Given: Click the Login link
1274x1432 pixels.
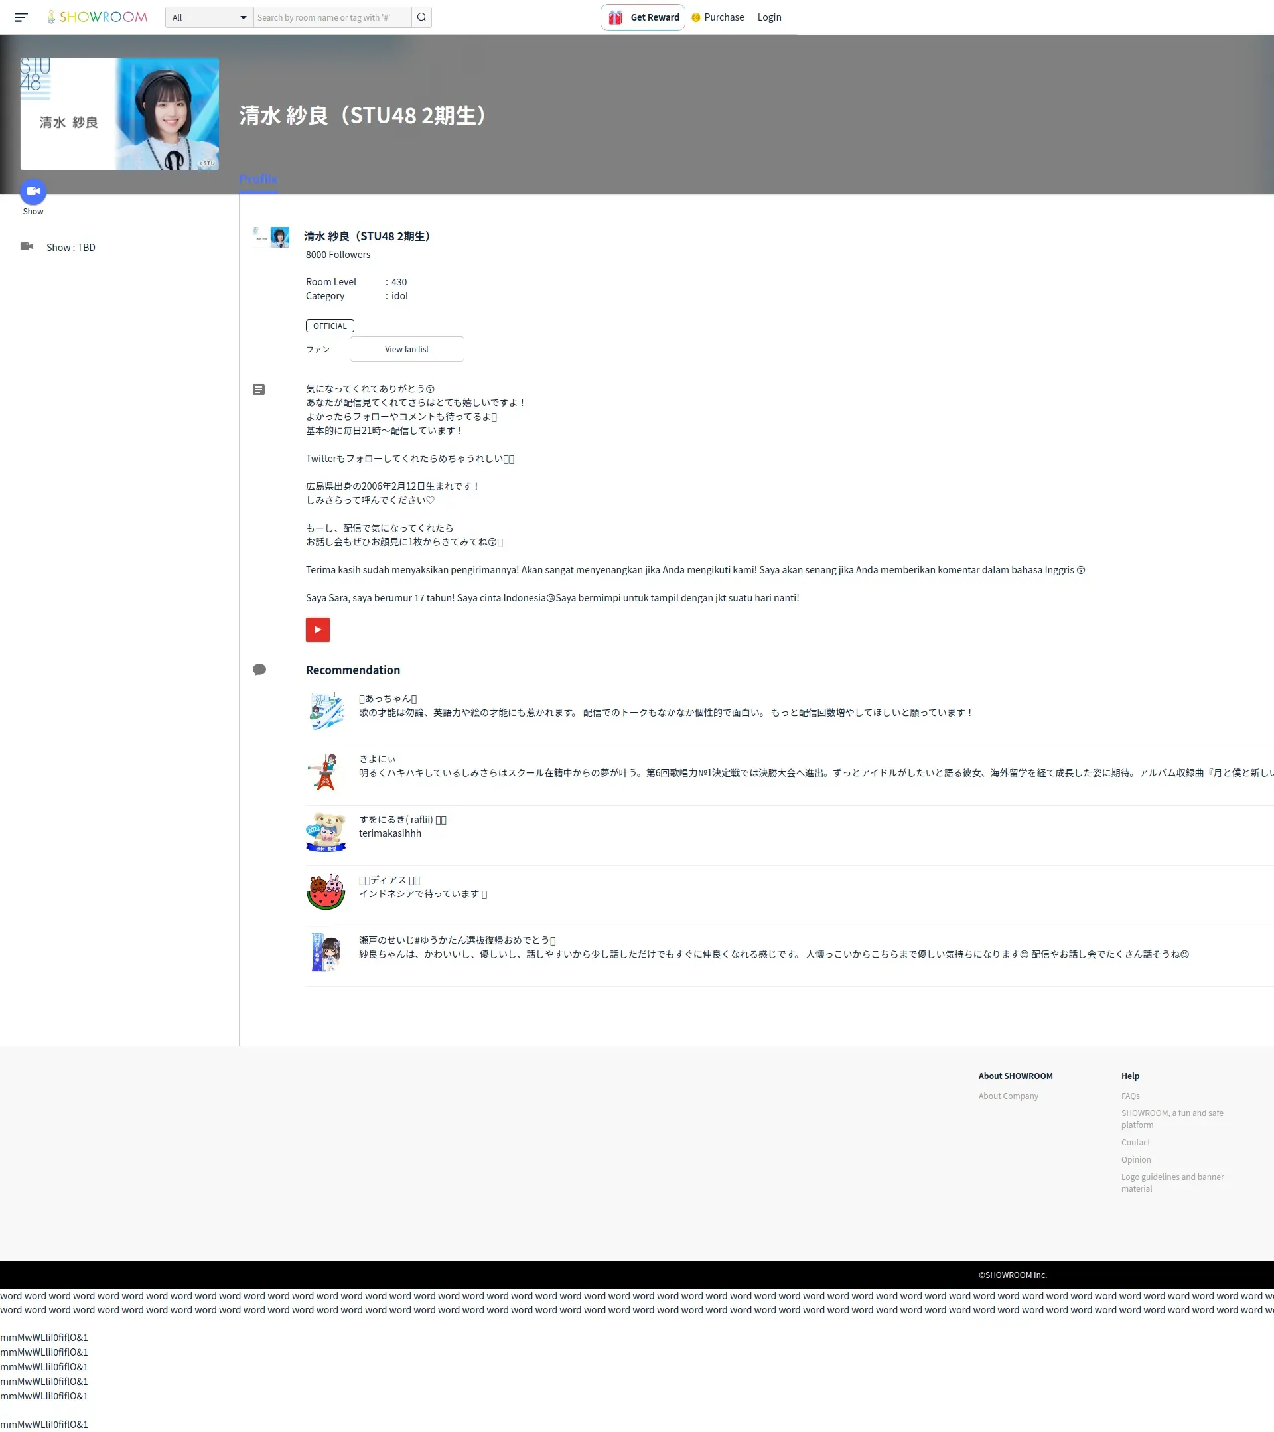Looking at the screenshot, I should click(x=768, y=17).
